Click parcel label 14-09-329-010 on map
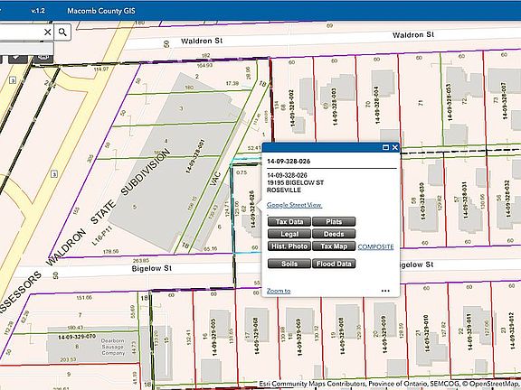Screen dimensions: 521x390 426,333
